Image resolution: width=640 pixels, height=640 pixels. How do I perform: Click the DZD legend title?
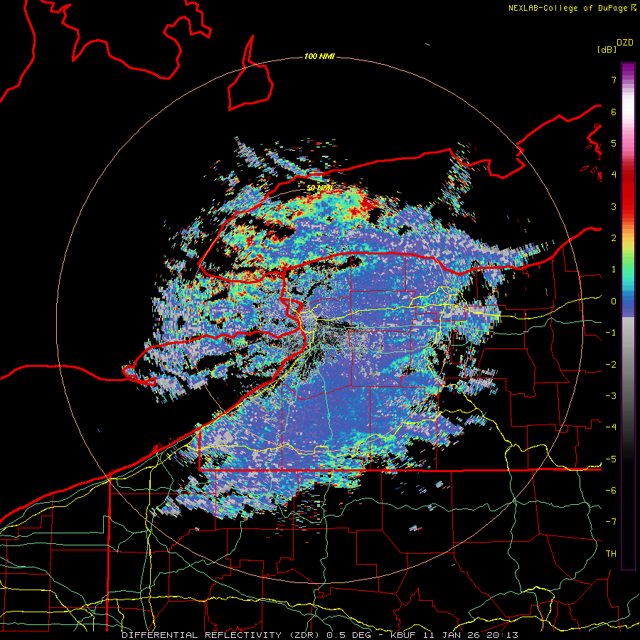pyautogui.click(x=625, y=43)
